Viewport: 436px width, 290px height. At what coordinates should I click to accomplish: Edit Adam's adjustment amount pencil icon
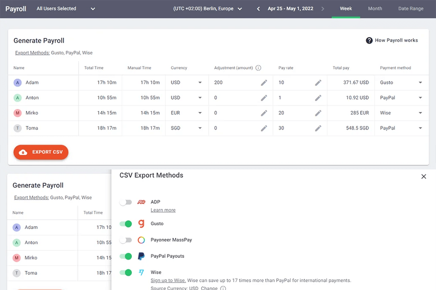point(264,82)
